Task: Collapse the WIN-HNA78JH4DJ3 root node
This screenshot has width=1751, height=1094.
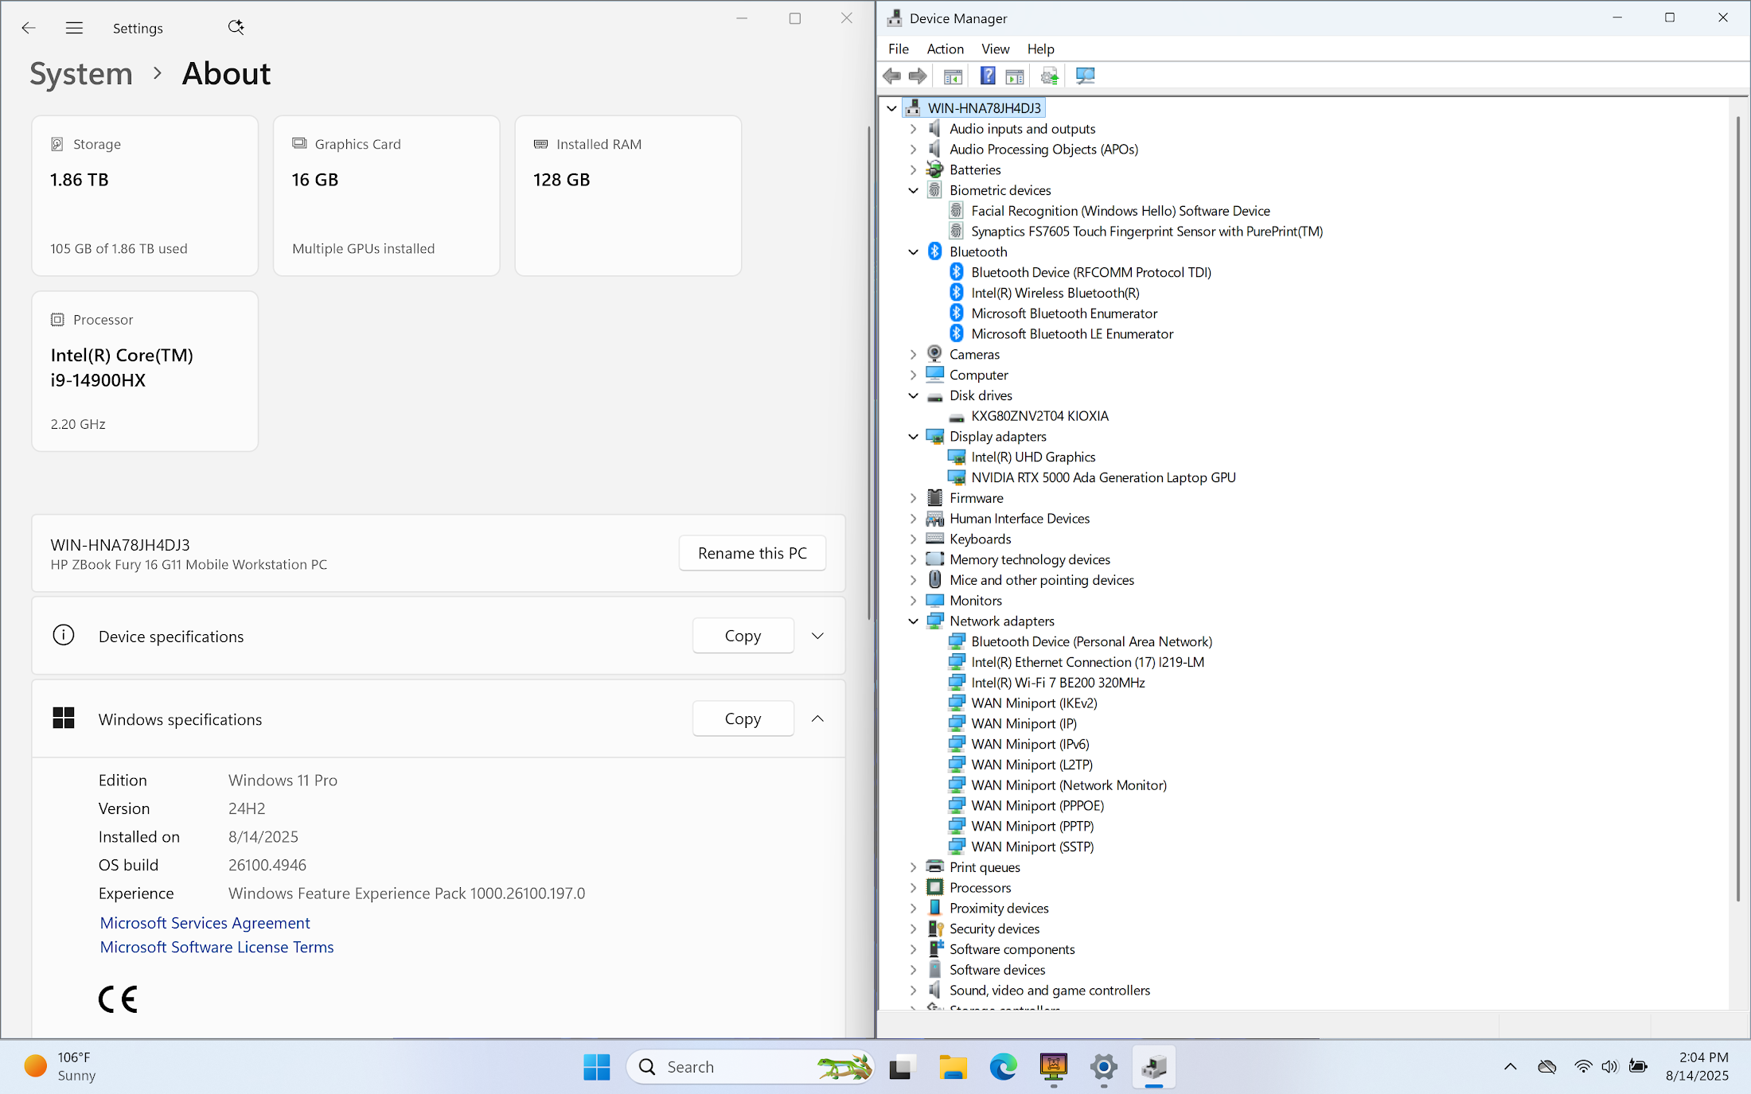Action: pyautogui.click(x=891, y=108)
